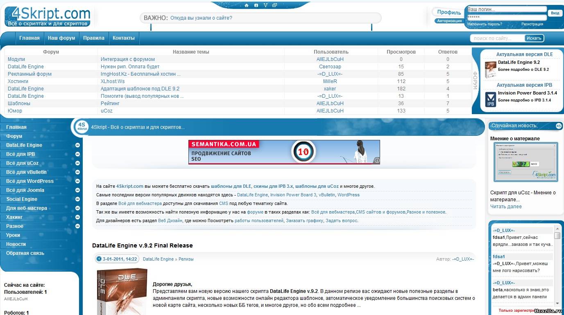Click the Мнение о материале thumbnail

click(x=526, y=162)
